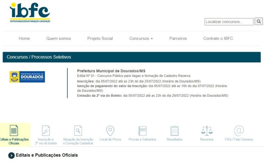
Task: Select the Recursos scales icon
Action: pos(207,131)
